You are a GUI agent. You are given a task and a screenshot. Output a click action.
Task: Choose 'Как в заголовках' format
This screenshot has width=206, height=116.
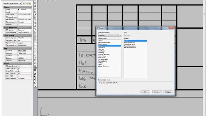coord(130,48)
